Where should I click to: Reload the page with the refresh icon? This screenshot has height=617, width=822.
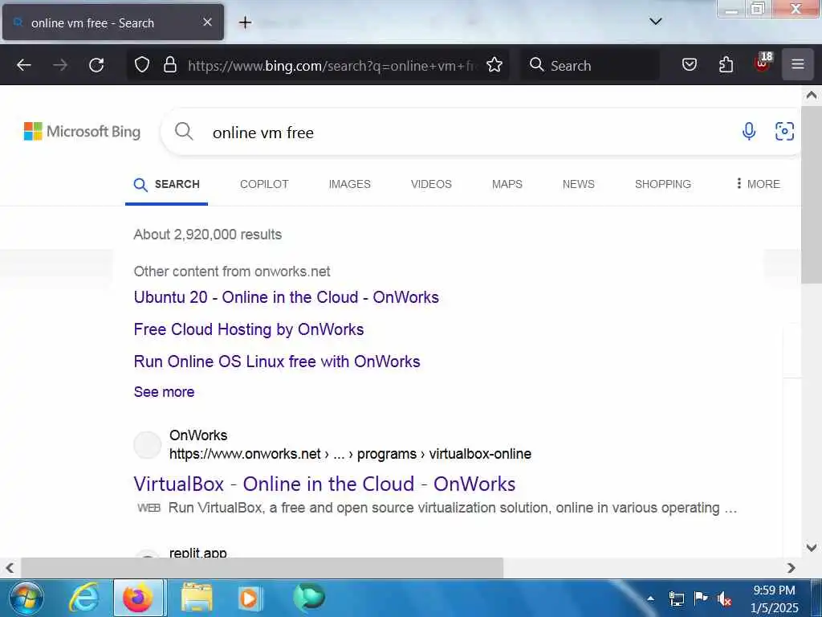pos(96,65)
